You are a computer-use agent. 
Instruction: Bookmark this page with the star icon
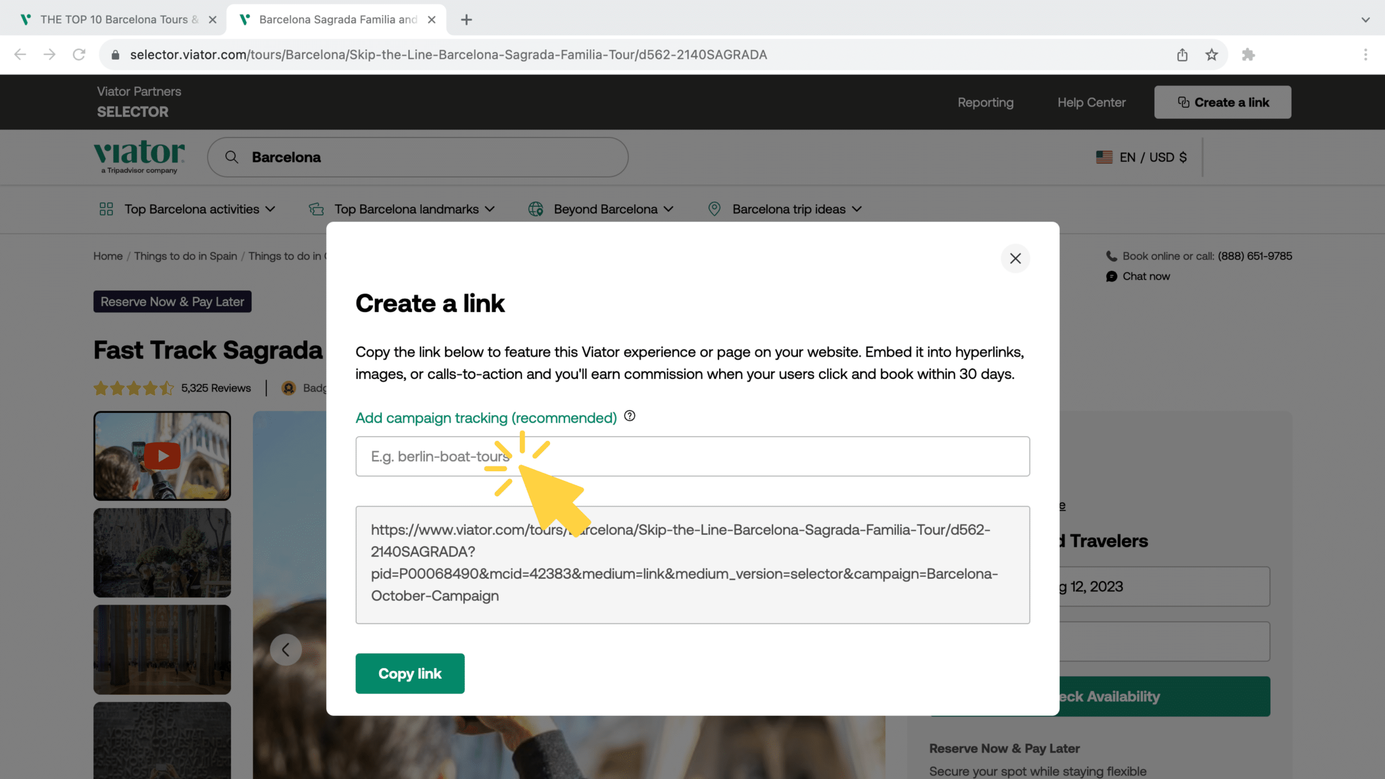point(1211,55)
